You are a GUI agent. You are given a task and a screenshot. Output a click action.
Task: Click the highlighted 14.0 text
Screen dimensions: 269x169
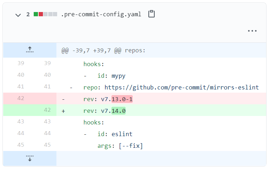tap(119, 111)
